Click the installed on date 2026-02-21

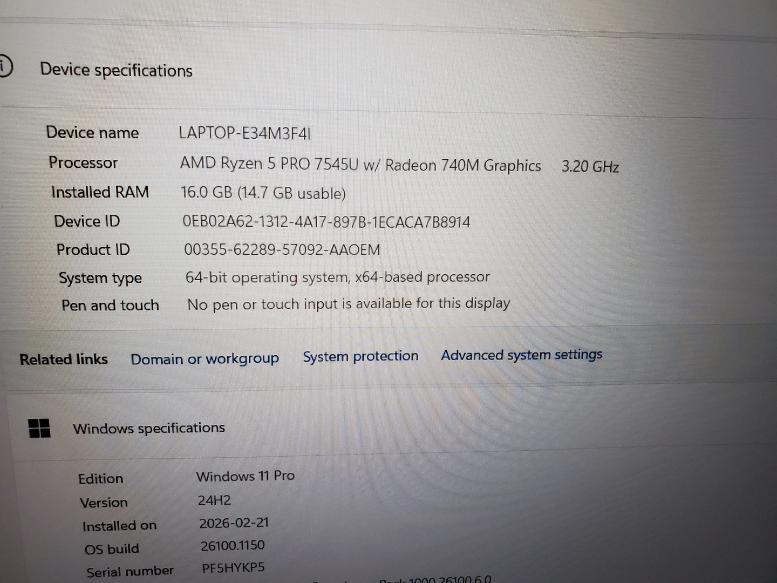click(234, 523)
